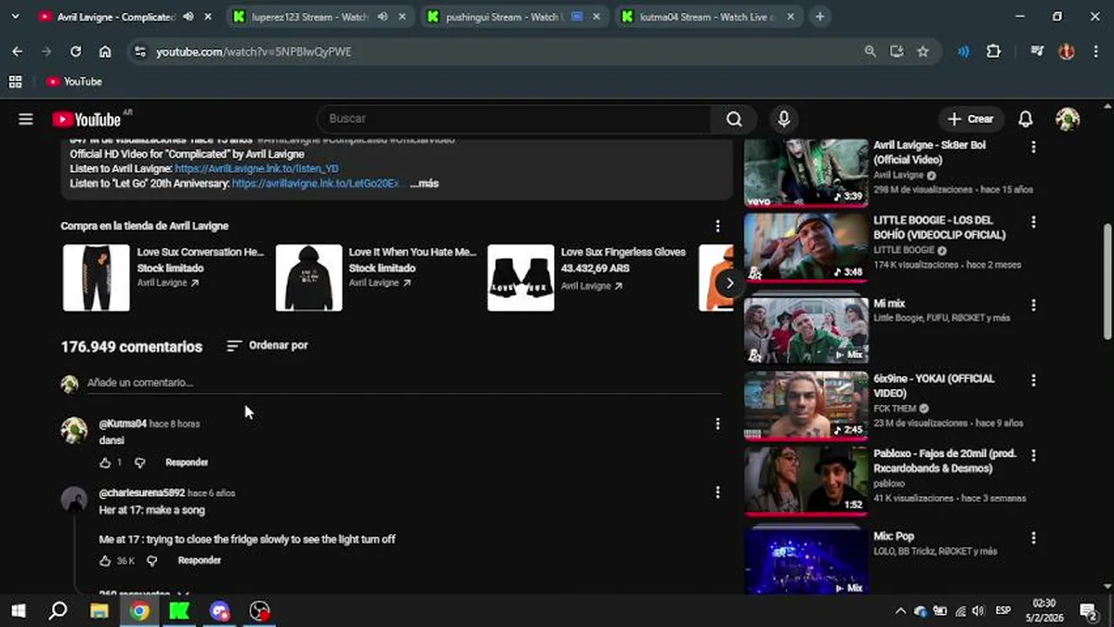Open the Ordenar por sort dropdown
Viewport: 1114px width, 627px height.
coord(267,346)
